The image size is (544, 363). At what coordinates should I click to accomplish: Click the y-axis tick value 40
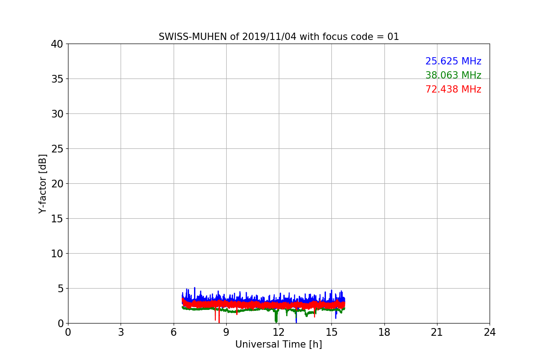click(x=57, y=44)
